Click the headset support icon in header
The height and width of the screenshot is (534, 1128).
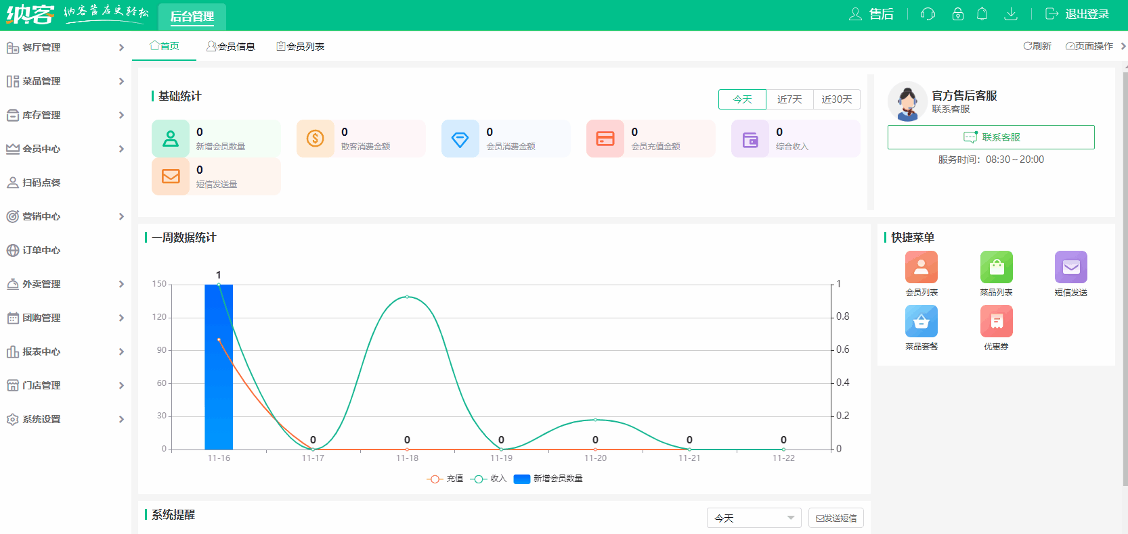click(x=928, y=14)
